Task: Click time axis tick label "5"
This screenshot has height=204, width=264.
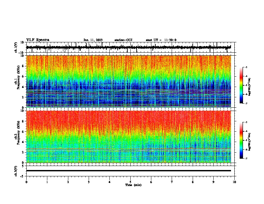Action: click(130, 182)
